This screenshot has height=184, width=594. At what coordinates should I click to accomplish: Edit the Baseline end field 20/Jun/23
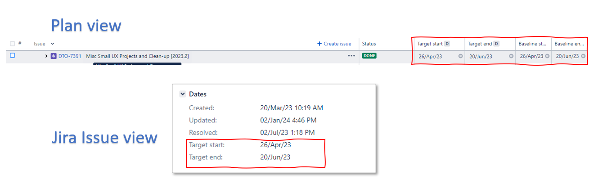[x=567, y=56]
